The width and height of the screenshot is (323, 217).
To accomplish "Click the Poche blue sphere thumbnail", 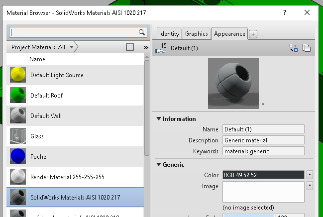I will coord(18,156).
